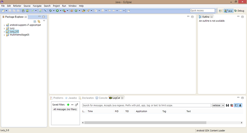The image size is (247, 133).
Task: Click the New Java Package icon
Action: [72, 11]
